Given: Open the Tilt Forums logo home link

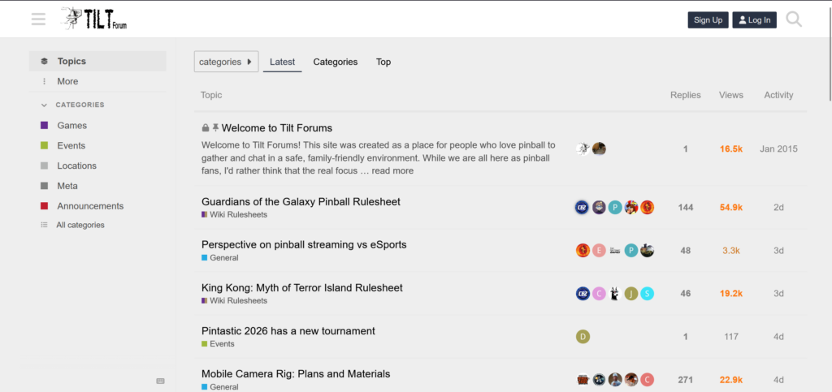Looking at the screenshot, I should tap(94, 19).
